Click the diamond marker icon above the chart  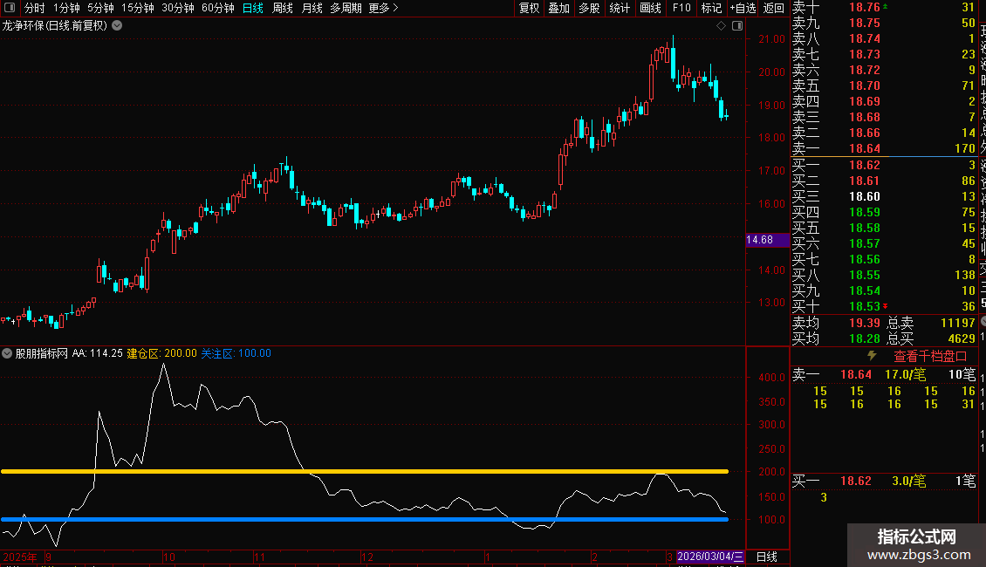tap(721, 25)
